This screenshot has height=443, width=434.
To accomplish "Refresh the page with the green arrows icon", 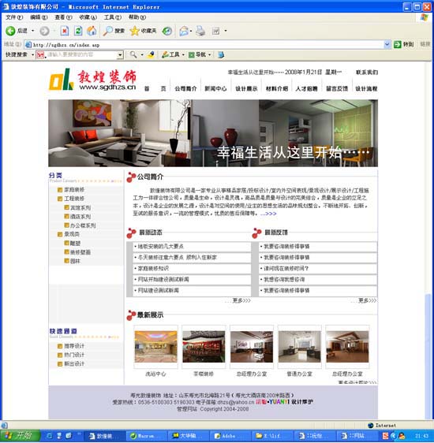I will point(78,31).
